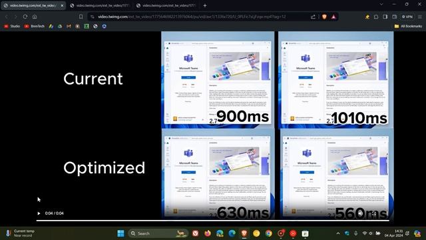
Task: Bookmark this page with the bookmark icon
Action: (x=81, y=17)
